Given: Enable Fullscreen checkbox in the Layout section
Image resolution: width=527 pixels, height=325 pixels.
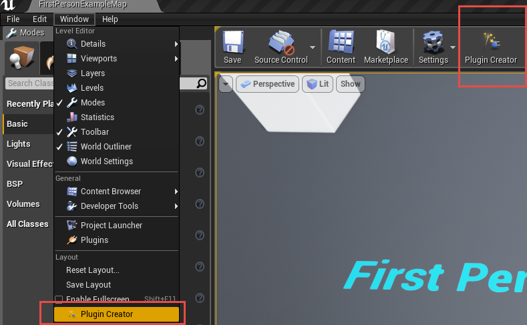Looking at the screenshot, I should [59, 300].
